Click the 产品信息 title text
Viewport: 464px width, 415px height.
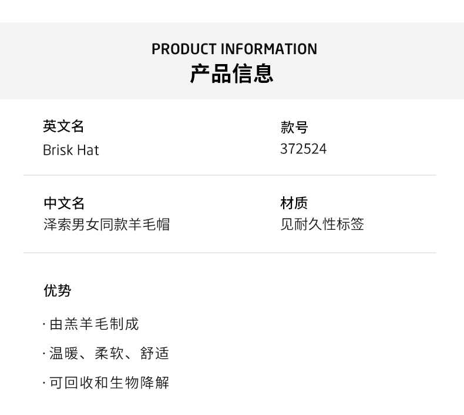pos(231,74)
